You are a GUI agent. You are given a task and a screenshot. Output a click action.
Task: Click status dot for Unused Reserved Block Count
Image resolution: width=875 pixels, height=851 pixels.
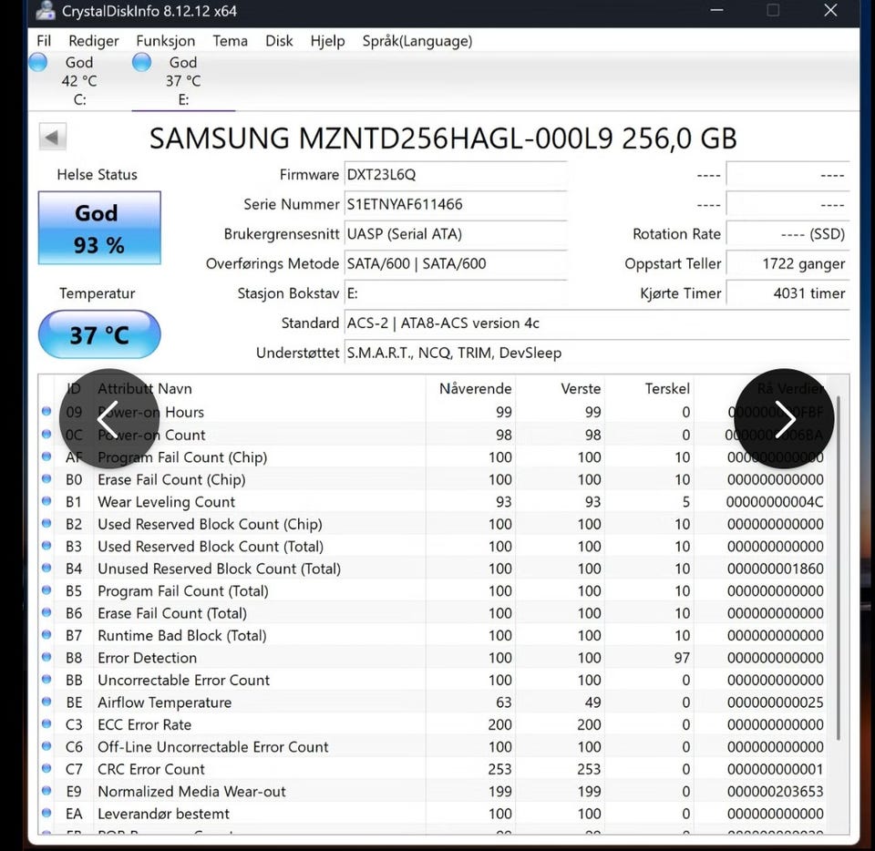click(46, 568)
